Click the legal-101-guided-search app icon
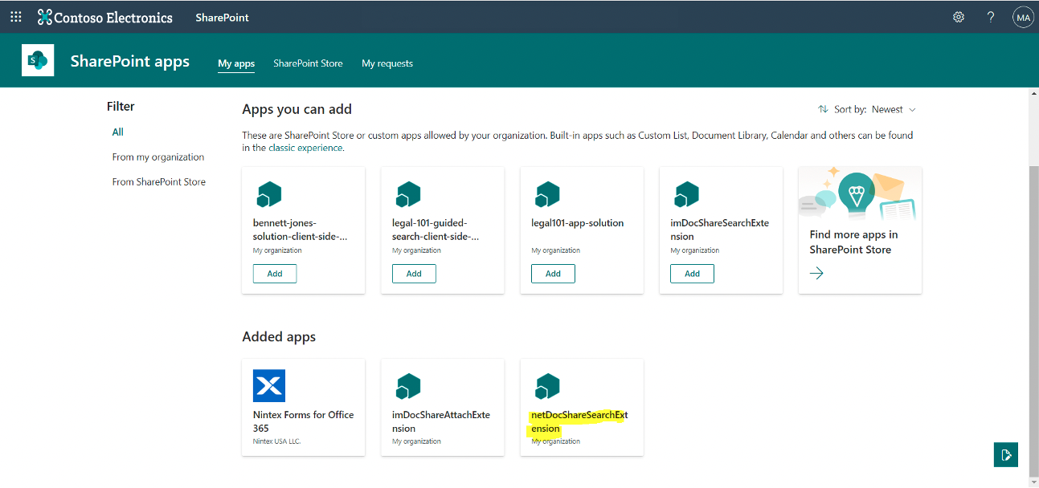Viewport: 1039px width, 488px height. (408, 195)
